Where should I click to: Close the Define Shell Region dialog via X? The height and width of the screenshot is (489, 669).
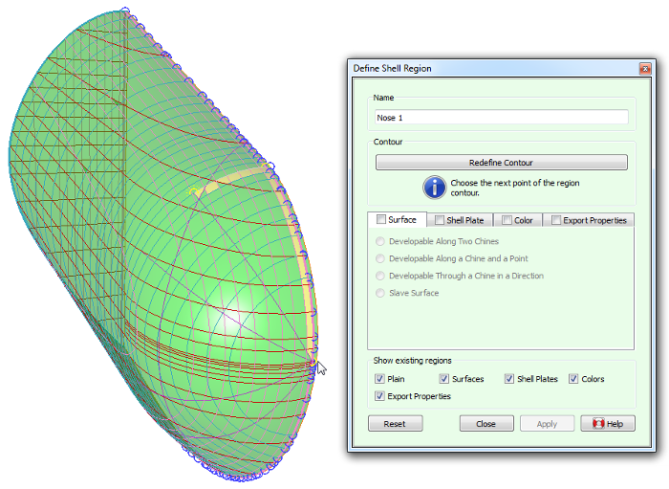[644, 69]
